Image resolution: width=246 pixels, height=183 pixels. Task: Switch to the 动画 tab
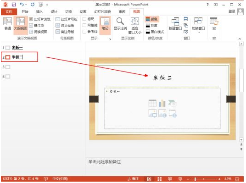click(x=83, y=11)
